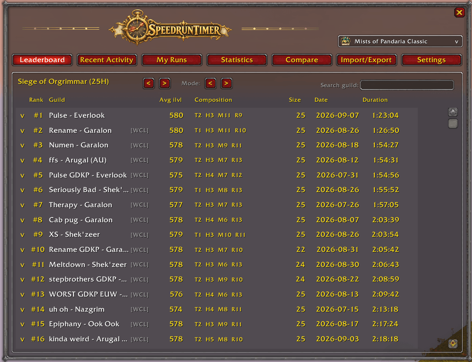472x362 pixels.
Task: Select guild name Cab pug - Garalon
Action: coord(81,220)
